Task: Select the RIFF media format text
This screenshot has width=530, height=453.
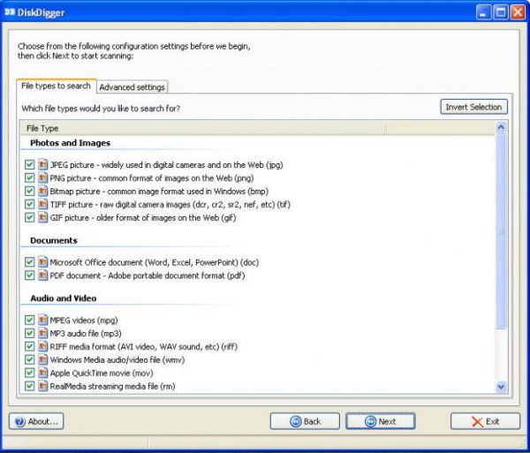Action: (144, 346)
